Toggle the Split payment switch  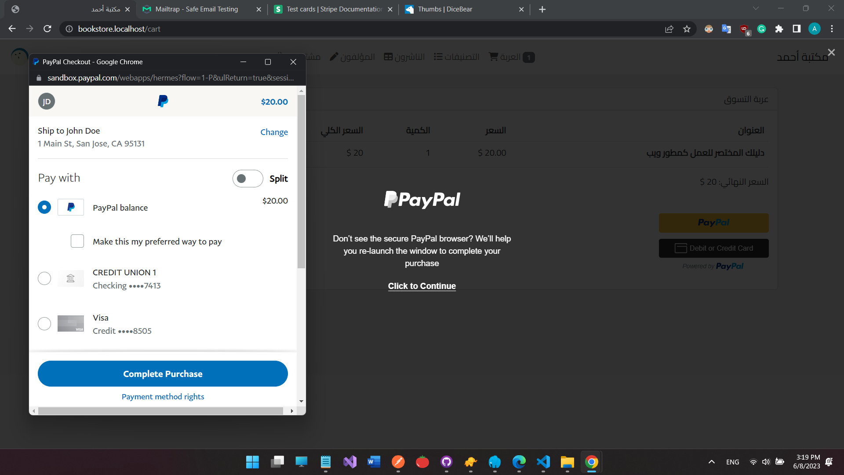coord(247,179)
